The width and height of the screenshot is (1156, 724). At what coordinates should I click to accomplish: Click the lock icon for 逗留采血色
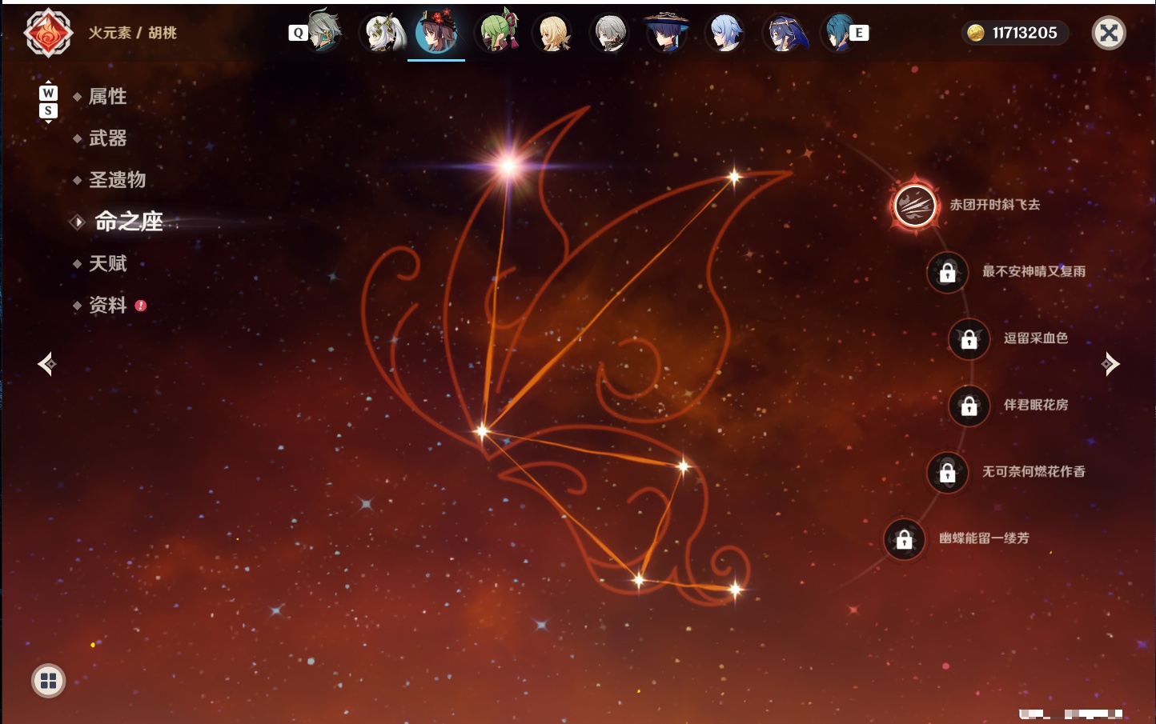click(969, 338)
